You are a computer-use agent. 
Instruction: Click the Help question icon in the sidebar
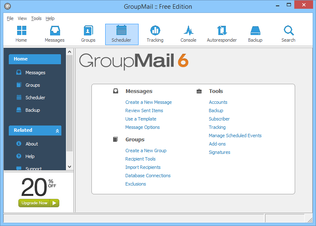pyautogui.click(x=19, y=156)
